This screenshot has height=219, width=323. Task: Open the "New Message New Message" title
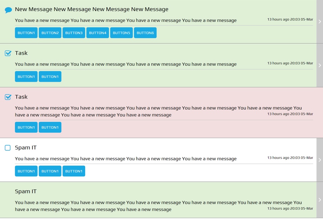(92, 9)
